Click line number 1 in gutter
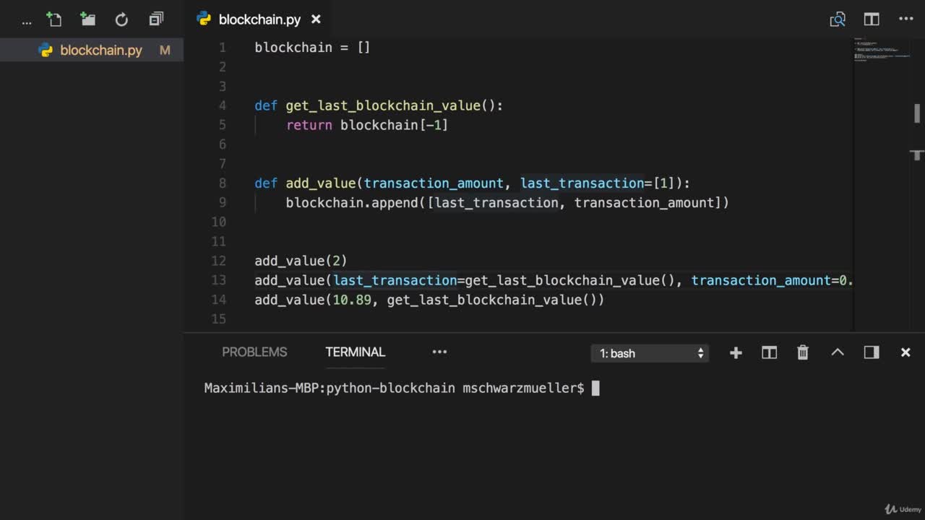Viewport: 925px width, 520px height. click(222, 48)
